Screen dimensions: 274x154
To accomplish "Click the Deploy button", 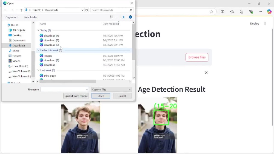I will [x=255, y=24].
